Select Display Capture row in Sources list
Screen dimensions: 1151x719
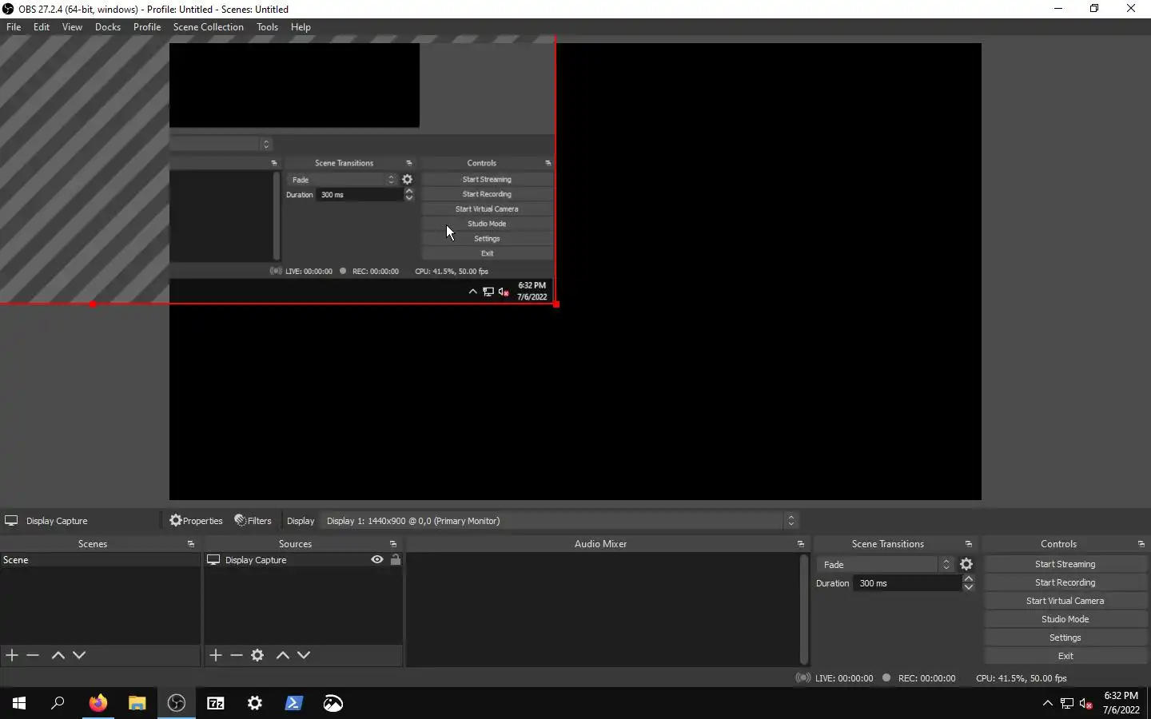tap(304, 560)
